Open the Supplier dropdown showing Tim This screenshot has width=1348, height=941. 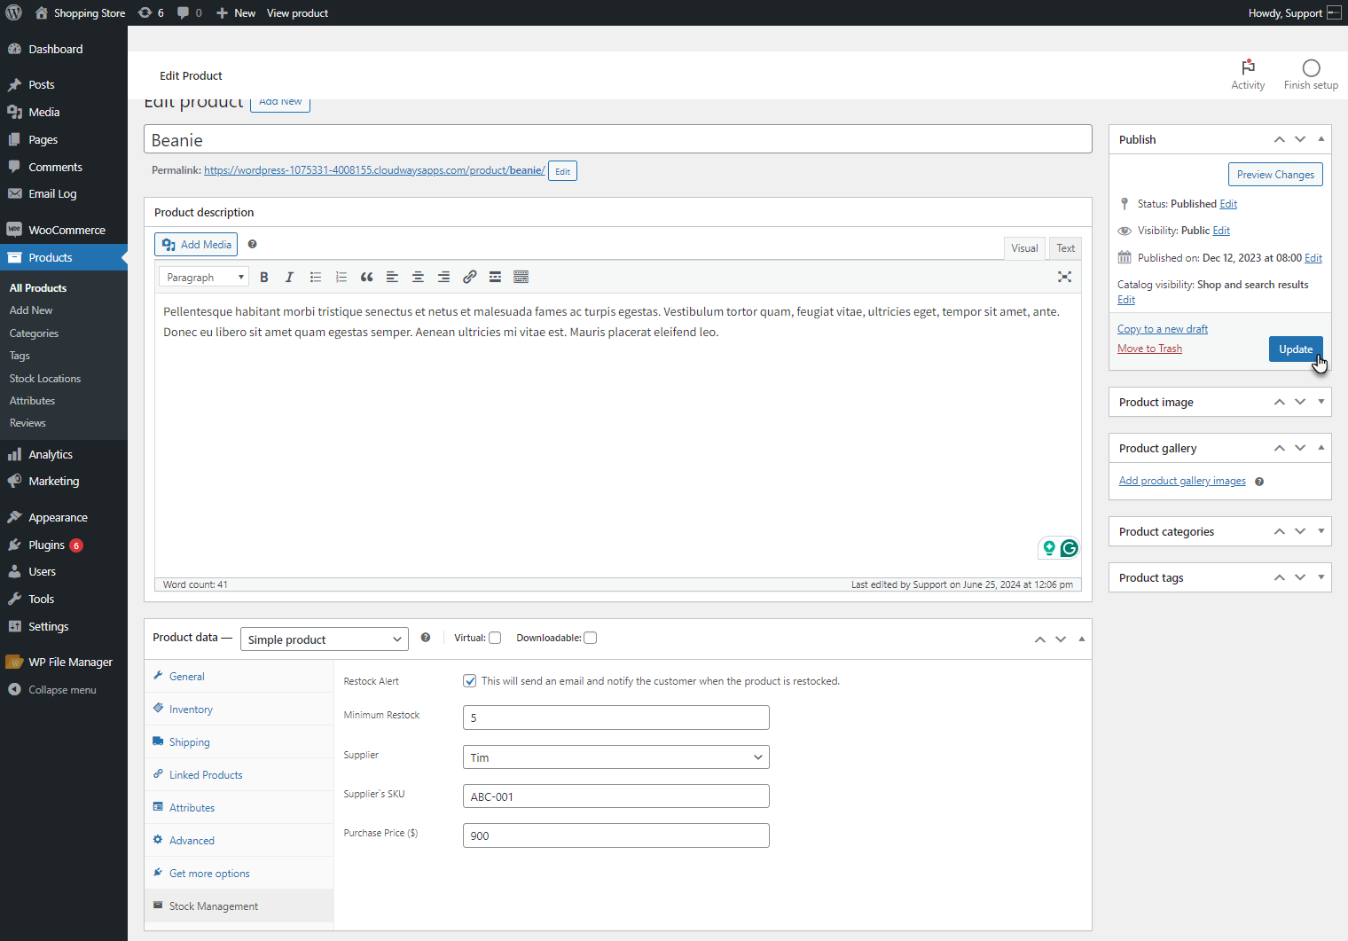[x=615, y=757]
